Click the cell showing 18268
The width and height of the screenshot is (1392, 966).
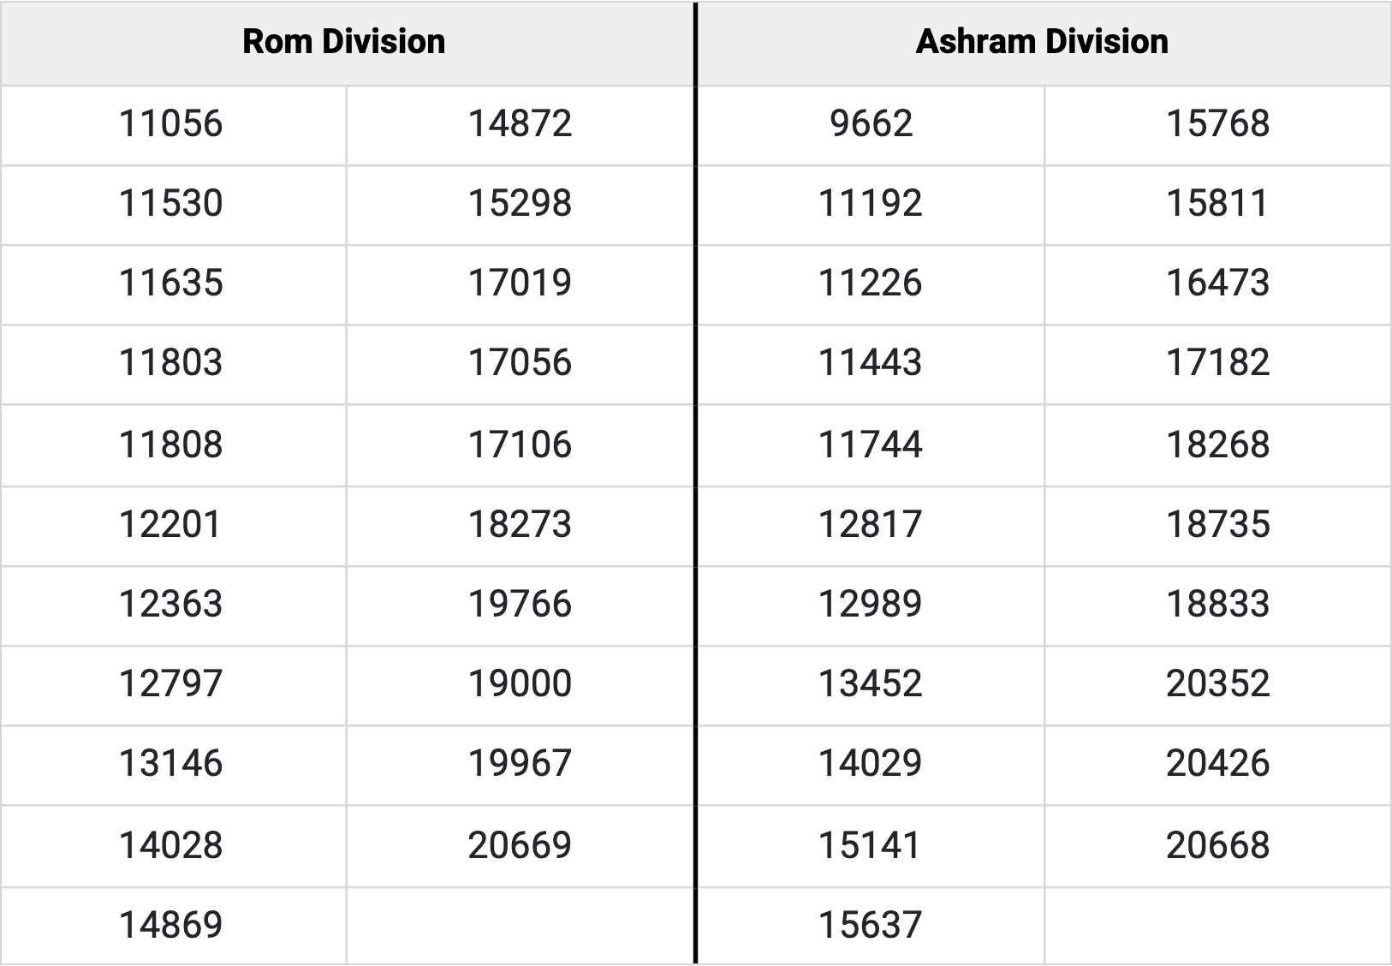click(1218, 446)
